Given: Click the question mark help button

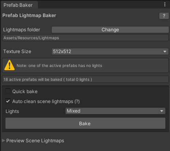Looking at the screenshot, I should click(x=164, y=16).
